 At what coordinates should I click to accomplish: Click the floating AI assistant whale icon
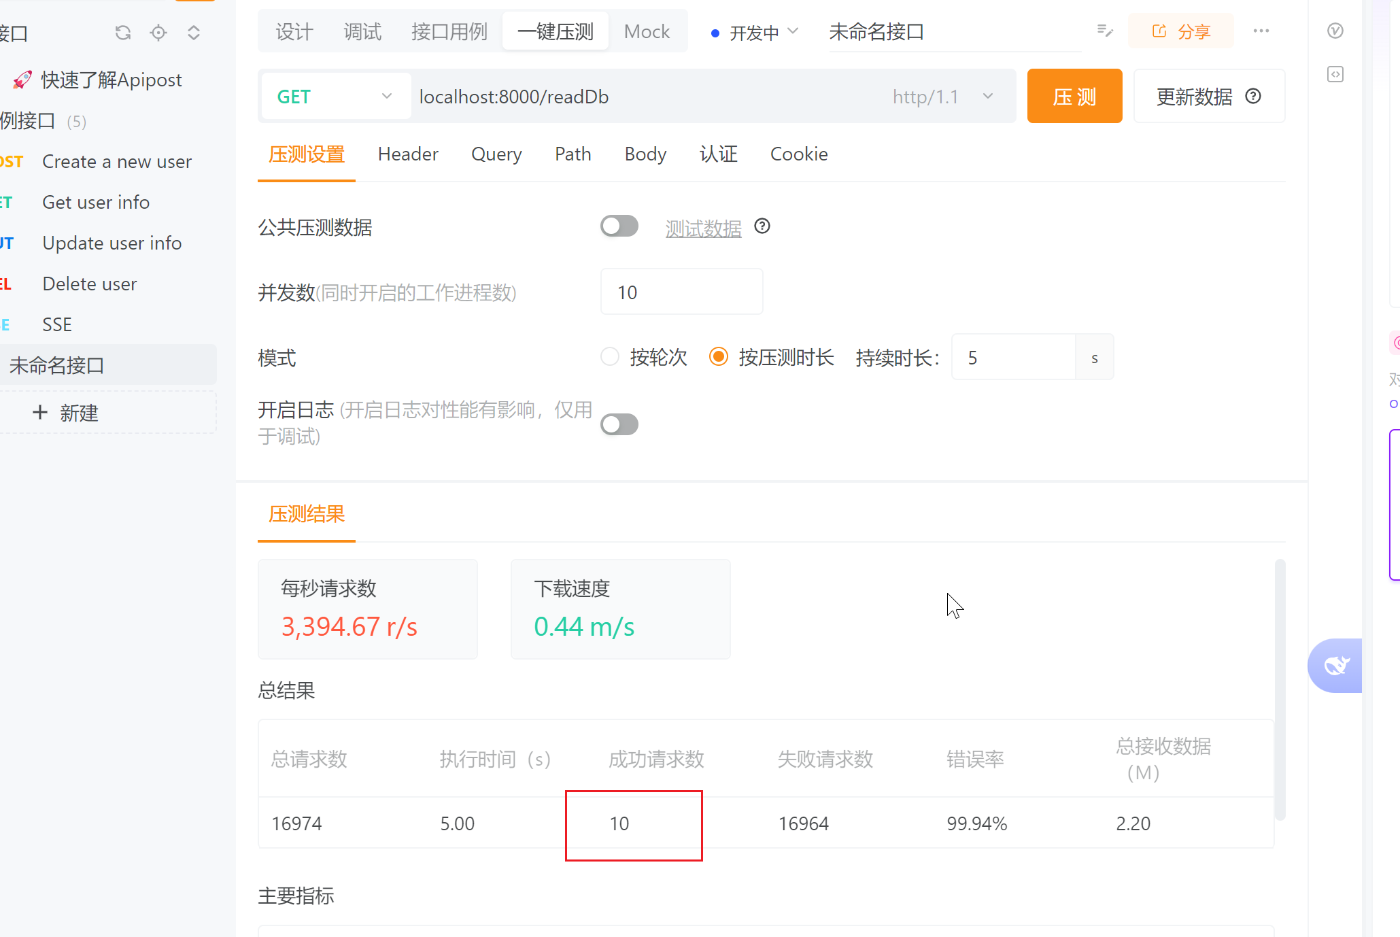(x=1335, y=665)
